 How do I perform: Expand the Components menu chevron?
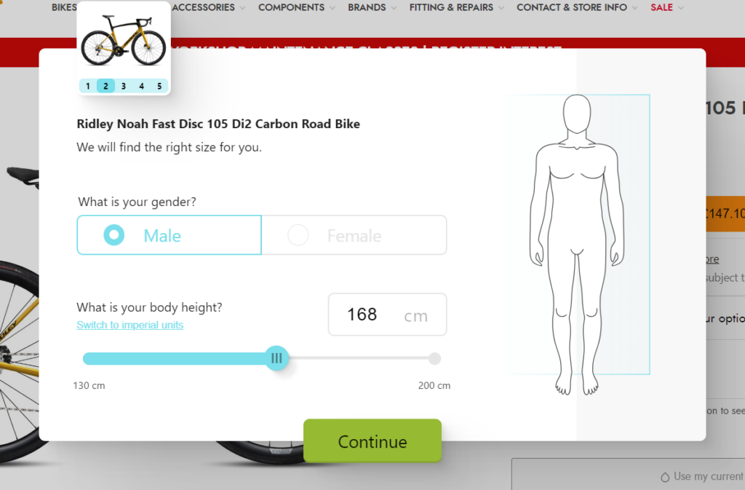[332, 7]
